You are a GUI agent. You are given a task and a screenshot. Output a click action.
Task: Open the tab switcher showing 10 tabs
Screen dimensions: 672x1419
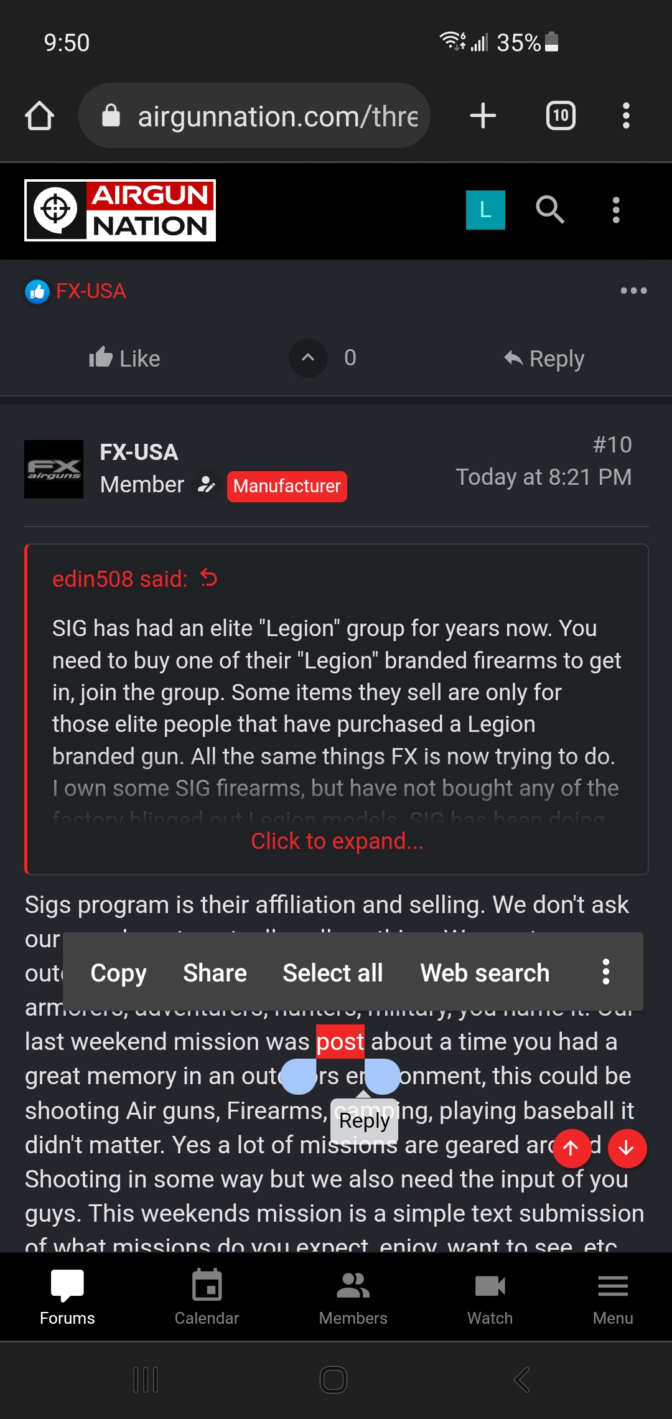[561, 116]
